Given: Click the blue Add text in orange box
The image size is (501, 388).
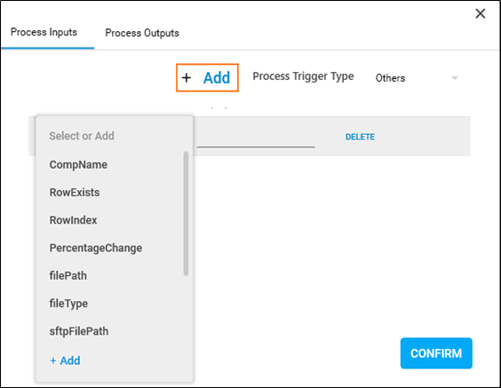Looking at the screenshot, I should coord(217,77).
